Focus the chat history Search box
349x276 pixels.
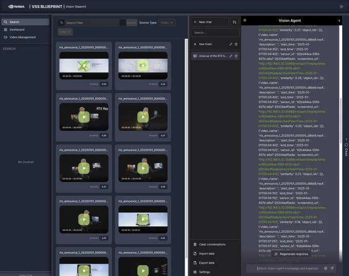pyautogui.click(x=215, y=32)
